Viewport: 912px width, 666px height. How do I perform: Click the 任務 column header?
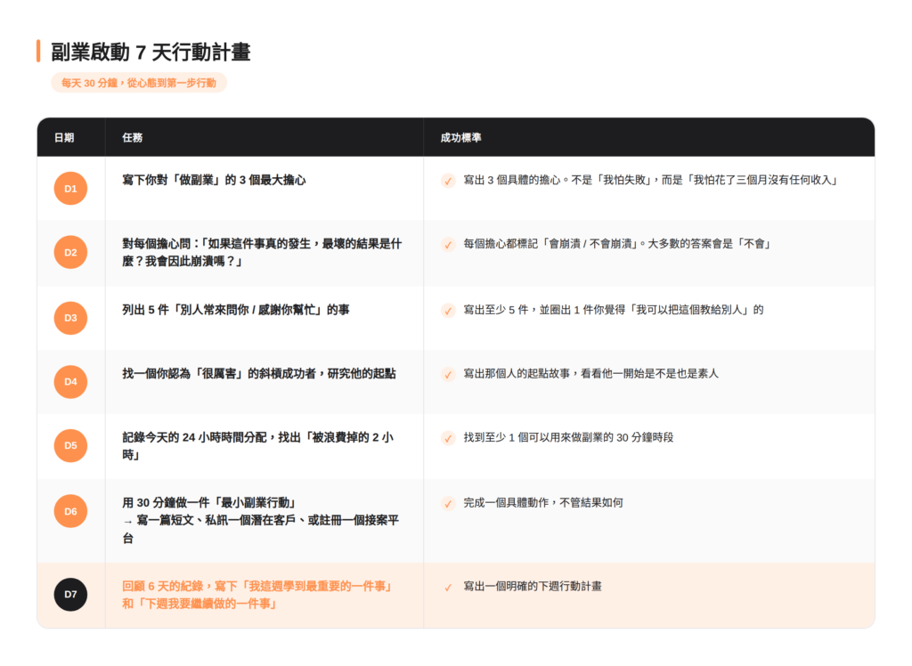(133, 138)
